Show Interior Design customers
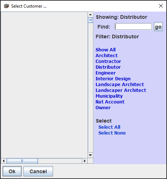Viewport: 167px width, 179px height. coord(113,78)
